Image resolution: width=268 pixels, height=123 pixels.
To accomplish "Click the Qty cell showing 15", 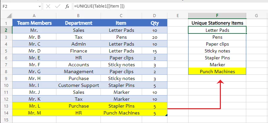I will click(x=155, y=51).
